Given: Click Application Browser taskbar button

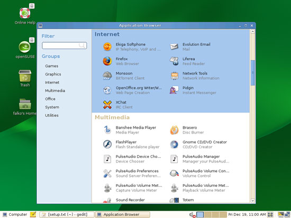Looking at the screenshot, I should pos(123,214).
